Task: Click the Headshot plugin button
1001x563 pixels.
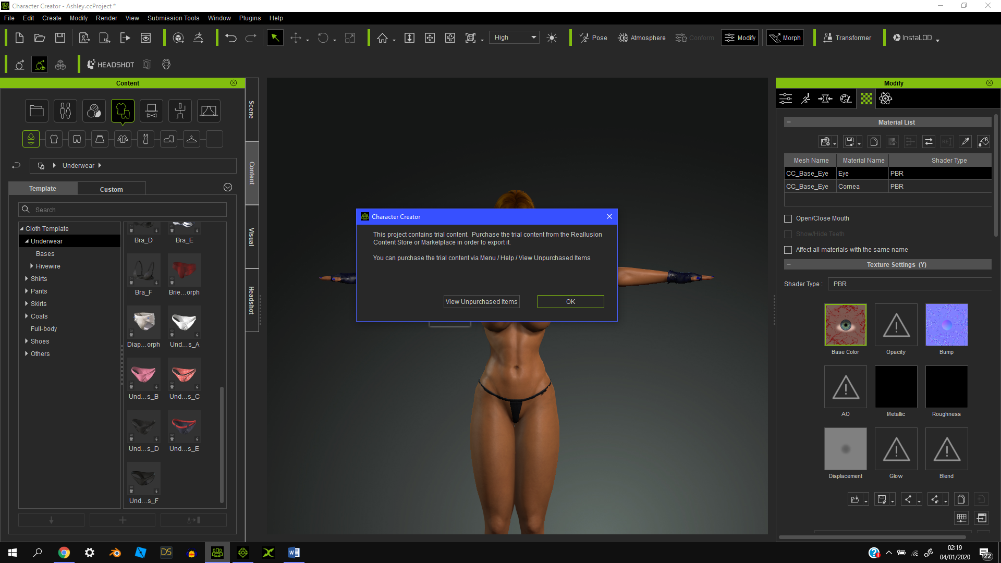Action: 111,65
